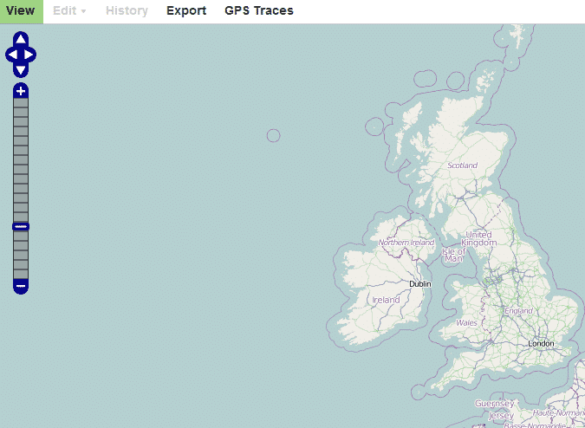This screenshot has width=585, height=428.
Task: Go to GPS Traces
Action: (258, 11)
